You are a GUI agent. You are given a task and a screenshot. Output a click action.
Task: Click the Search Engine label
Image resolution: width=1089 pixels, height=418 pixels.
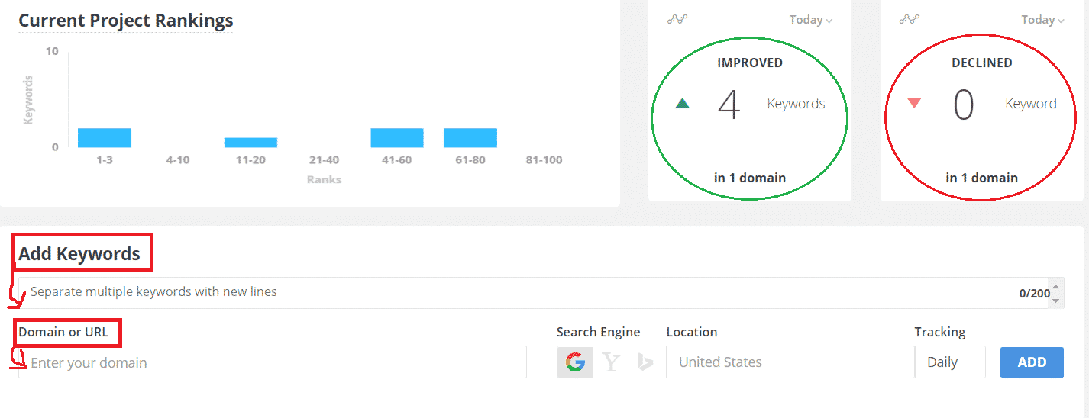[x=599, y=332]
